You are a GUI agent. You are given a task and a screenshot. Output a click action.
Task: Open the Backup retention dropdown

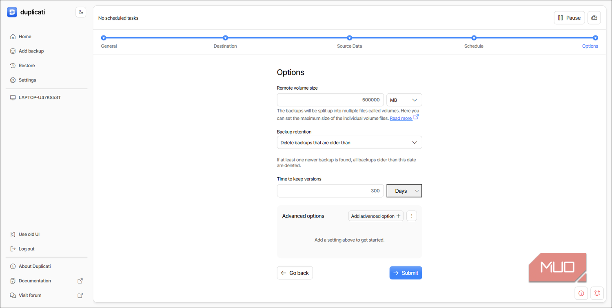(x=349, y=143)
